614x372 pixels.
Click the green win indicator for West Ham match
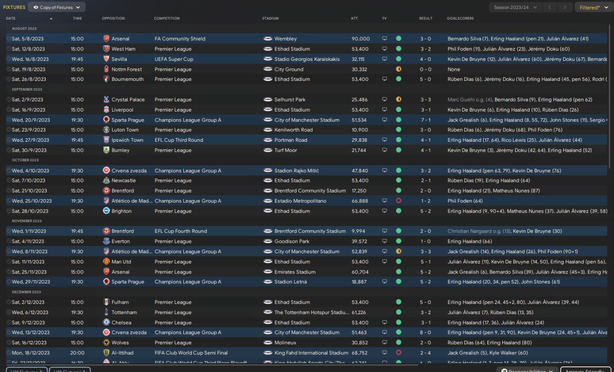[x=398, y=49]
